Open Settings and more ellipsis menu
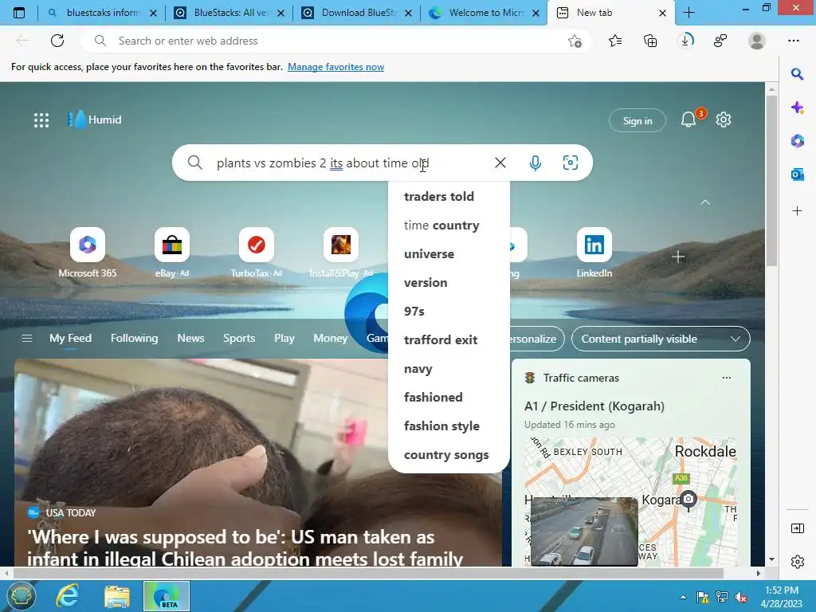The width and height of the screenshot is (816, 612). (793, 41)
